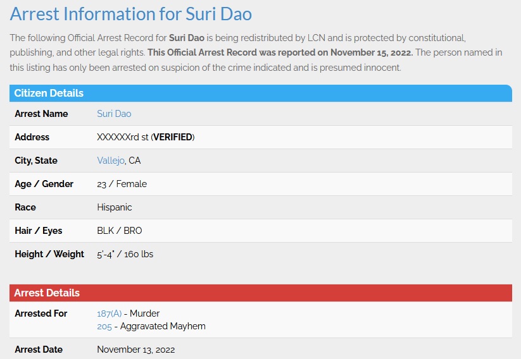Click the 5'-4" / 160 lbs value
521x359 pixels.
pos(125,254)
